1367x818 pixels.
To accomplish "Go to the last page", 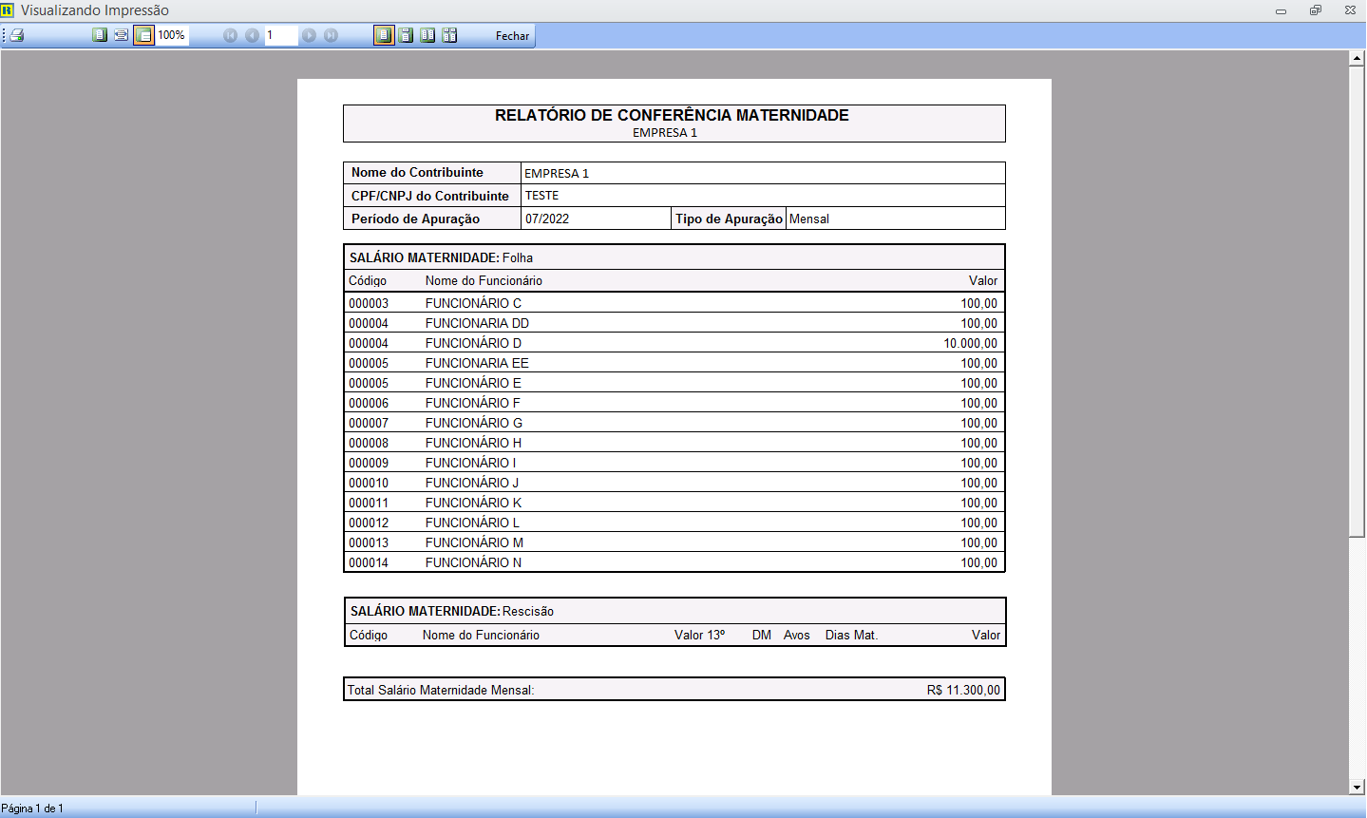I will point(331,35).
